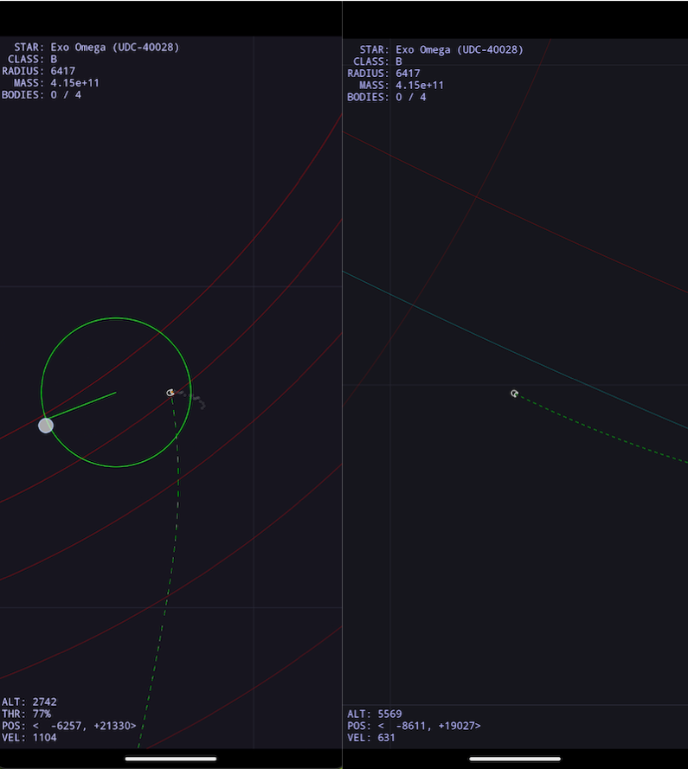
Task: Tap the POS -8611, +19027 coordinates
Action: 414,726
